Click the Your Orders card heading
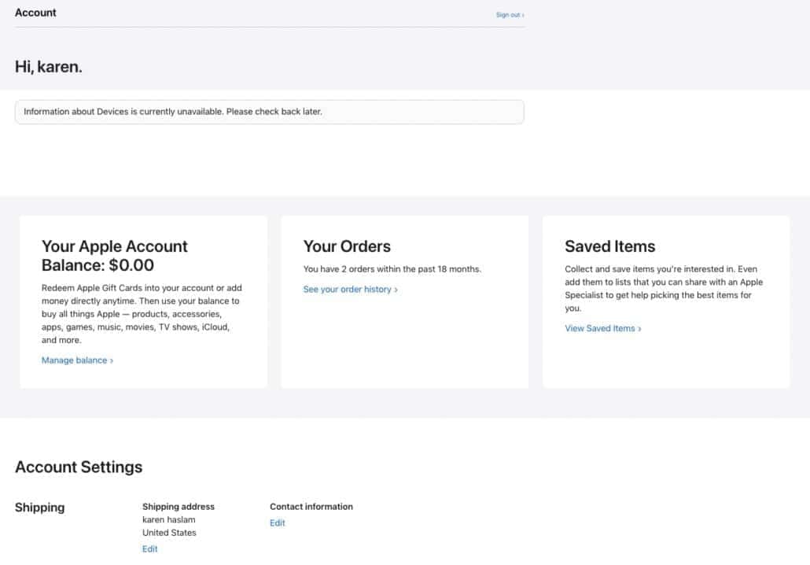The height and width of the screenshot is (565, 810). tap(347, 246)
